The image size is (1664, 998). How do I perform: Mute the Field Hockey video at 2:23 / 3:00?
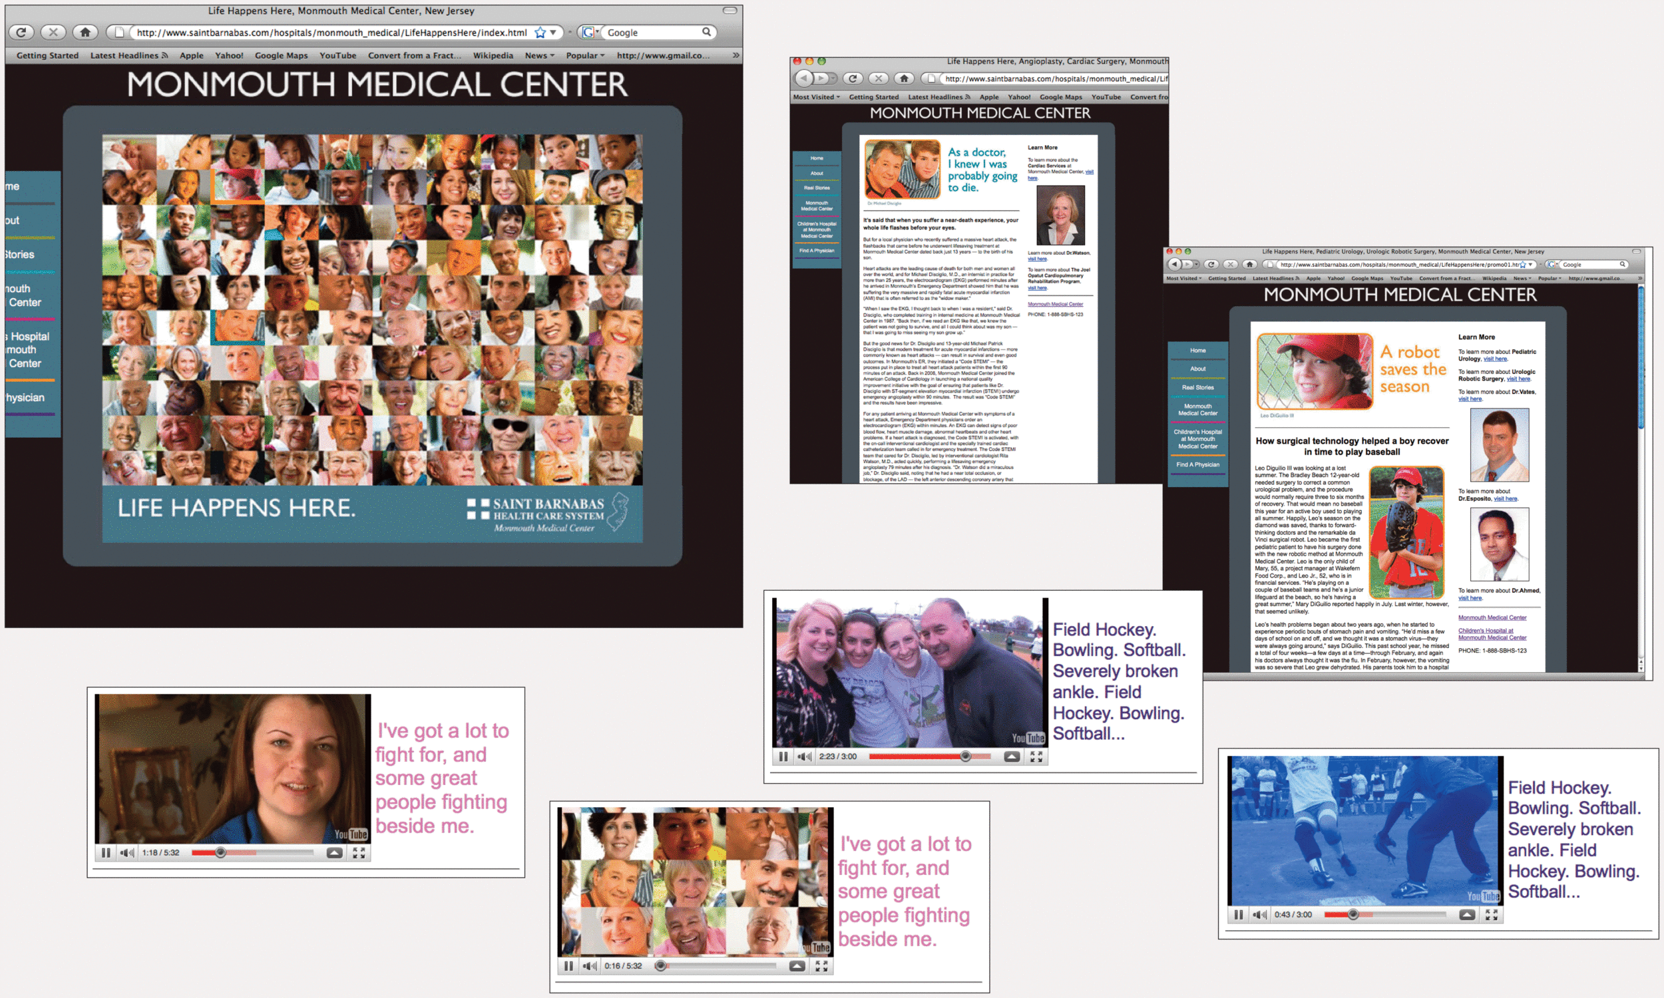point(805,756)
